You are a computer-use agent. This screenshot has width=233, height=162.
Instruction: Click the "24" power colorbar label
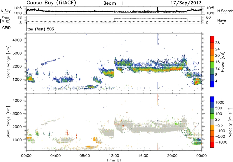pyautogui.click(x=217, y=49)
